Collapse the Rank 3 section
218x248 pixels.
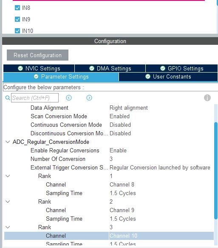pyautogui.click(x=8, y=227)
